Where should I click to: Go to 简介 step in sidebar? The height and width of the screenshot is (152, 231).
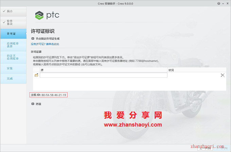pos(13,11)
